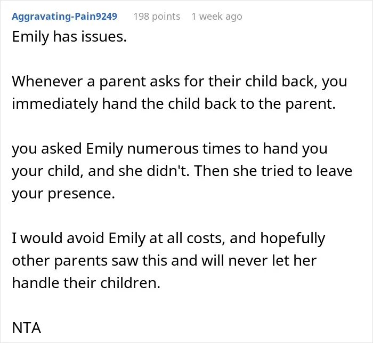Click the phrase you asked Emily
373x343 pixels.
click(x=68, y=149)
